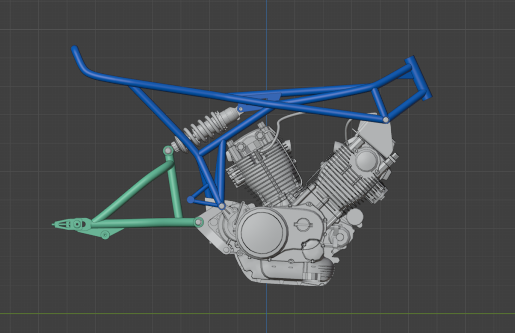Click the grey front engine mount plate

378,133
